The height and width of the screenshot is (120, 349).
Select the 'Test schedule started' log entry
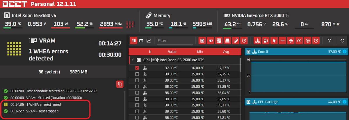[x=50, y=91]
